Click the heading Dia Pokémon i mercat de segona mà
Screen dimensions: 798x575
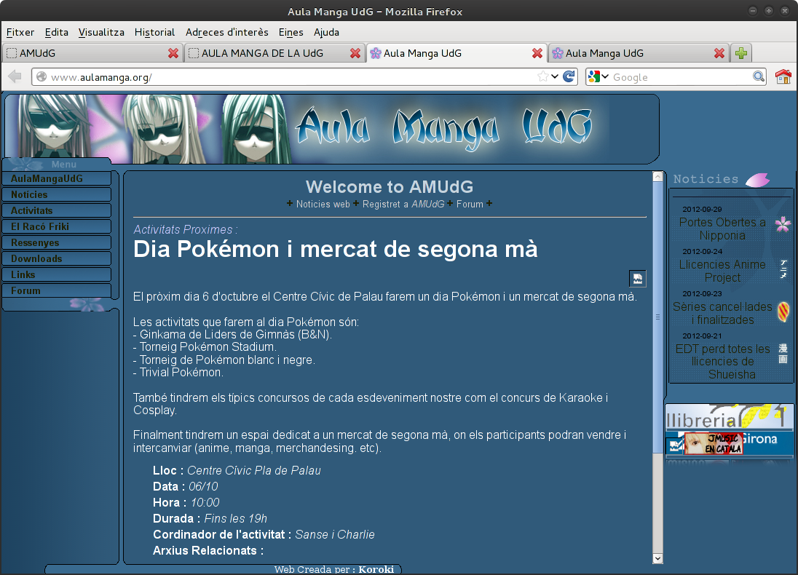tap(336, 250)
